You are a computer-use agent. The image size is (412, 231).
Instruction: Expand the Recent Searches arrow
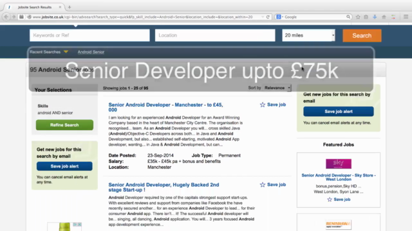point(66,52)
